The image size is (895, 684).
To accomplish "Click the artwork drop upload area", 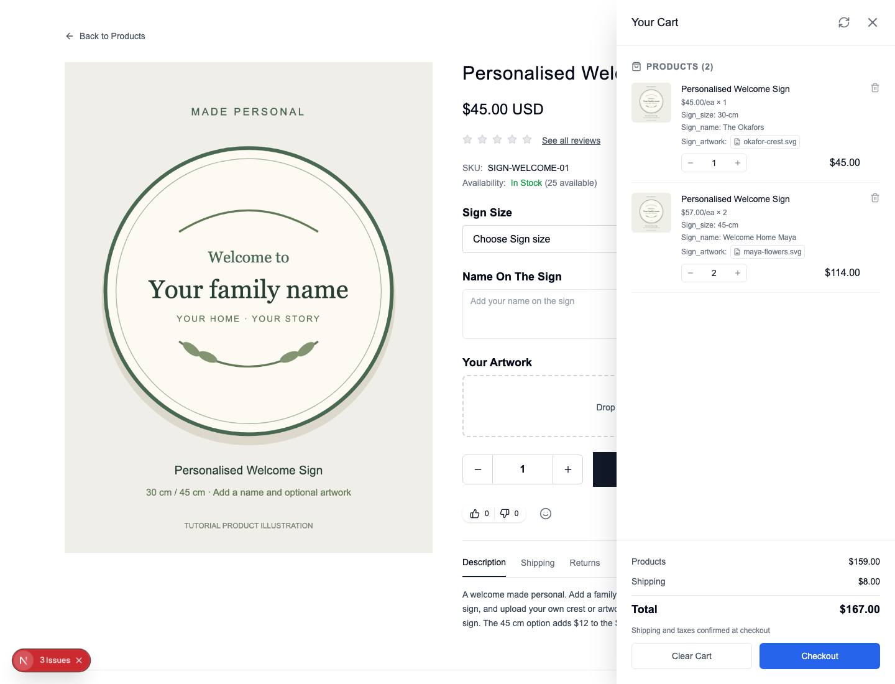I will click(x=539, y=407).
